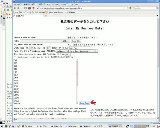The image size is (160, 128).
Task: Click the Google search field
Action: coord(145,8)
